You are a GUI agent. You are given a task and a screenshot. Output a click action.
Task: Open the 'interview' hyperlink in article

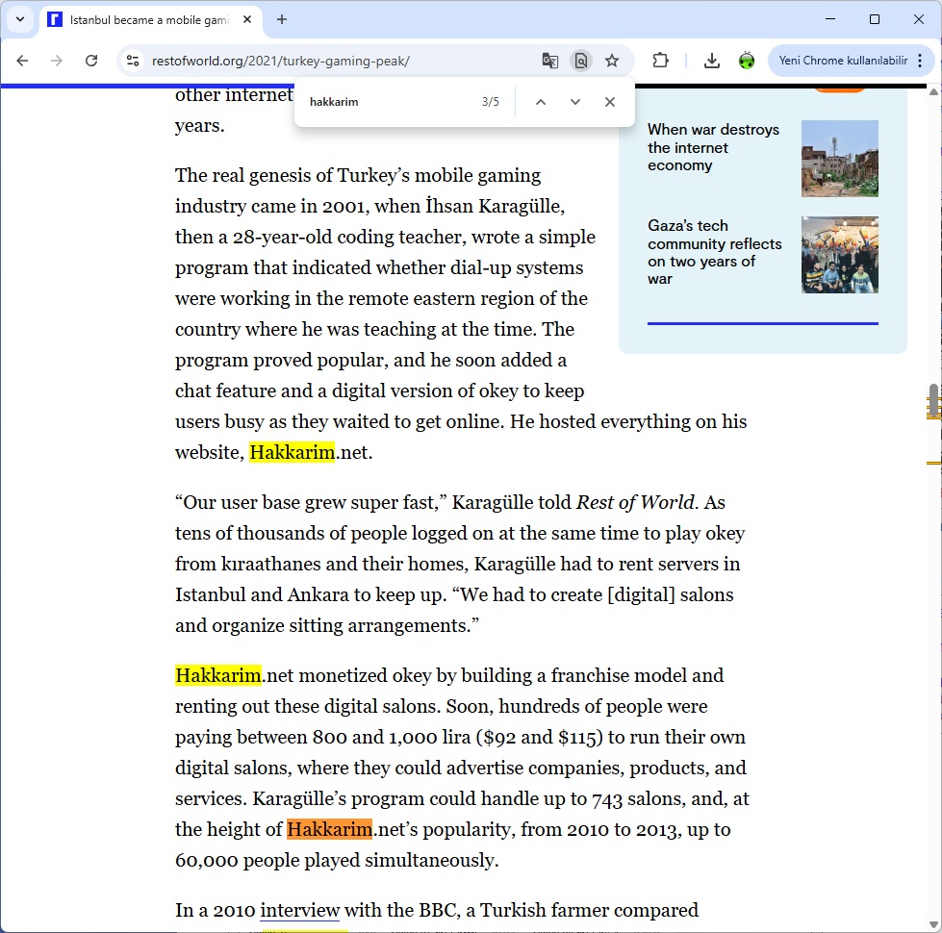pyautogui.click(x=300, y=910)
